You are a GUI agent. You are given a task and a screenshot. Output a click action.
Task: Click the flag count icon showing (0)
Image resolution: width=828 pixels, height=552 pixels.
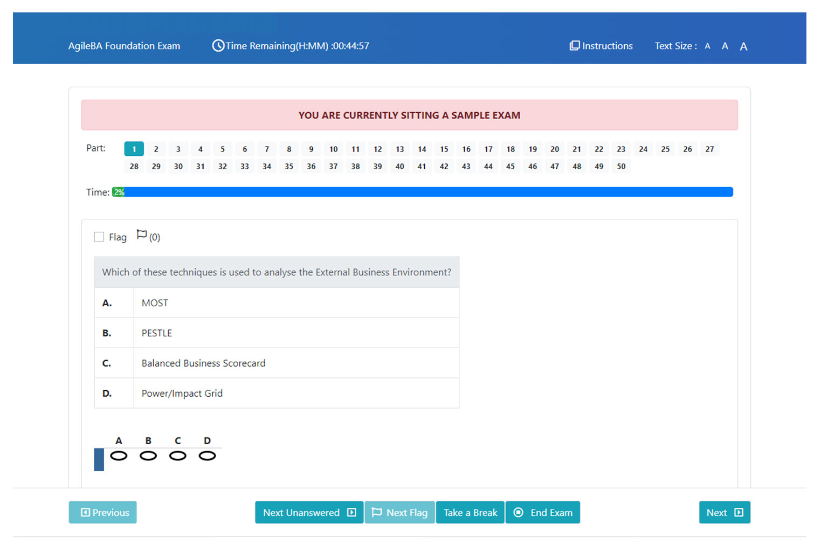142,235
